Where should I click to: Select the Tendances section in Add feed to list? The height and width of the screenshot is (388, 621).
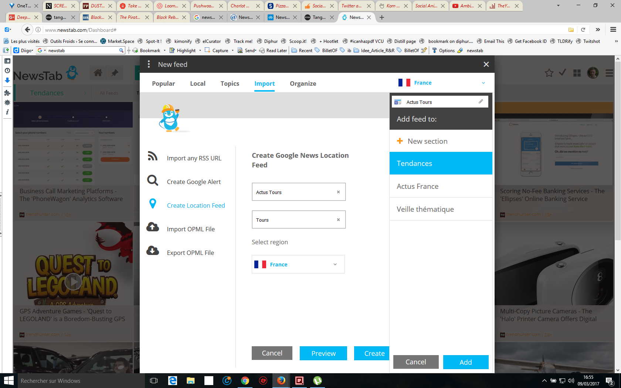coord(441,163)
